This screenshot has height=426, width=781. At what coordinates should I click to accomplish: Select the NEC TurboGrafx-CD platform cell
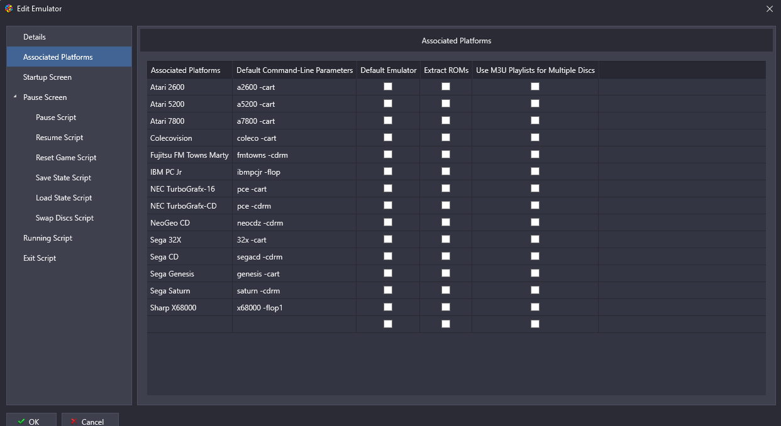click(190, 206)
